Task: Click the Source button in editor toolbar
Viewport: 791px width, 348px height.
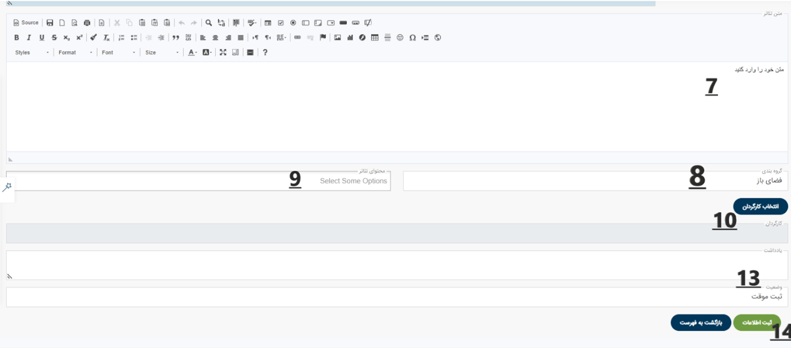Action: pos(26,23)
